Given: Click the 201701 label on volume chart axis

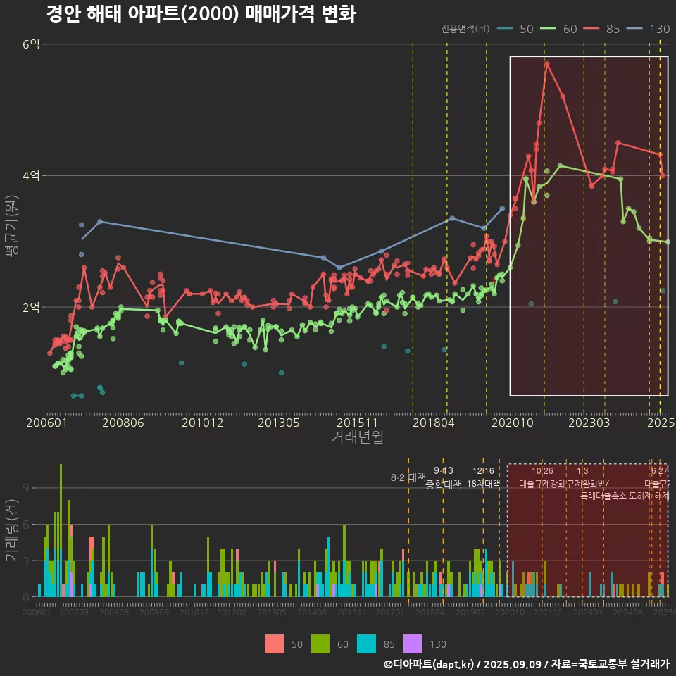Looking at the screenshot, I should pyautogui.click(x=389, y=612).
